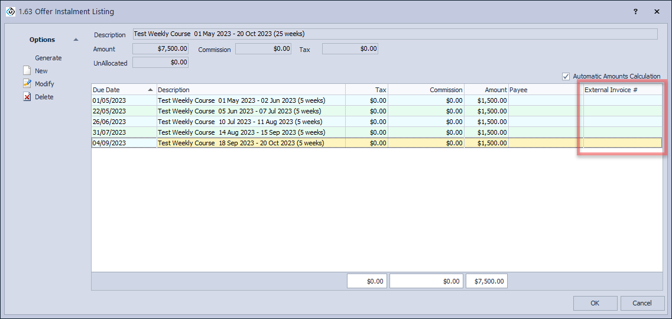Click the Commission column header
This screenshot has width=672, height=319.
(426, 90)
